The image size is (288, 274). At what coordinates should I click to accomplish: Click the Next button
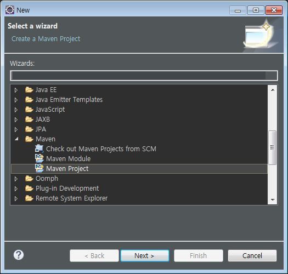[145, 255]
